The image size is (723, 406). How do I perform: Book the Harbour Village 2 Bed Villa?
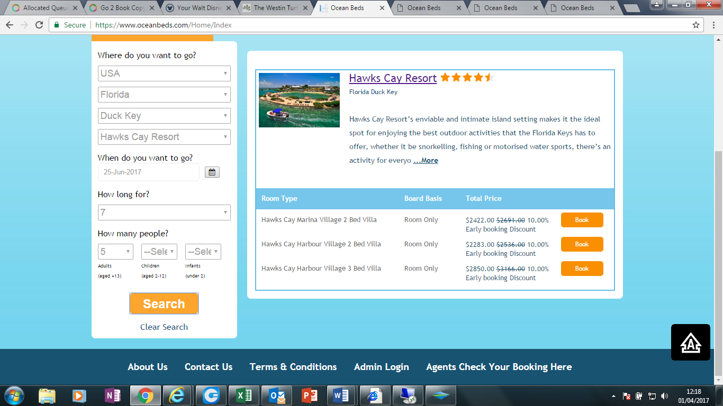pos(582,244)
